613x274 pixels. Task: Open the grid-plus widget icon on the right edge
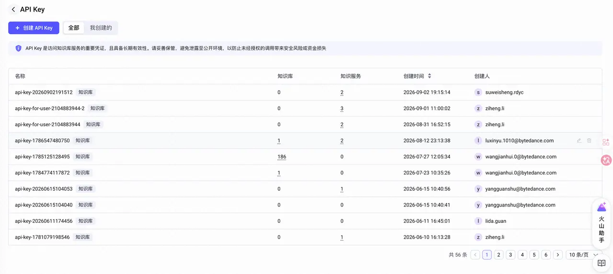tap(606, 142)
